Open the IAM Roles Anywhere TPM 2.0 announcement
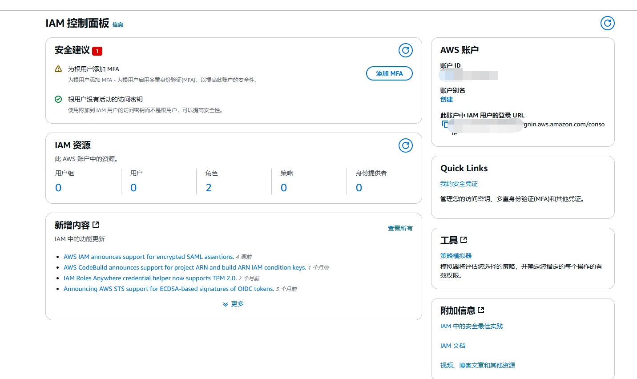The height and width of the screenshot is (379, 637). point(150,278)
